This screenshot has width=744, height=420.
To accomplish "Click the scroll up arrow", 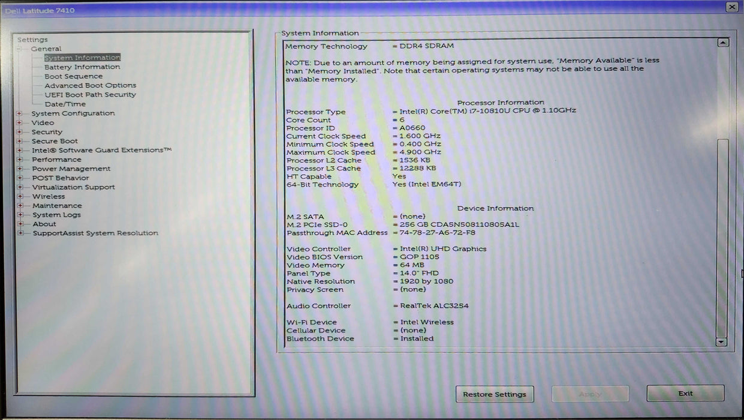I will pos(722,43).
